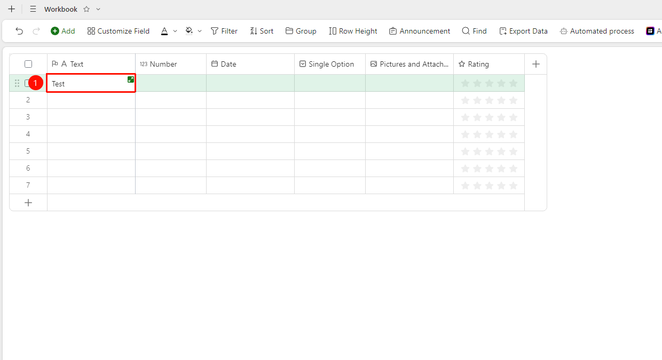
Task: Select the Pictures and Attachments column header
Action: 409,64
